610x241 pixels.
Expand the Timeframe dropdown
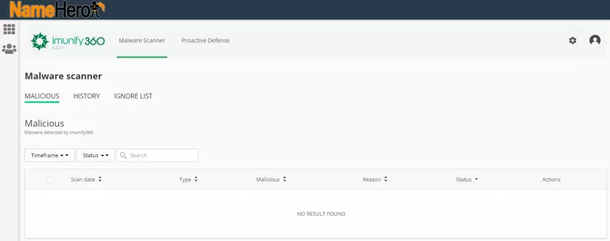click(50, 156)
